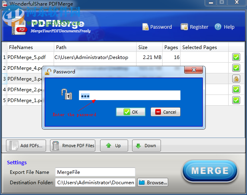Select the PDFMerge_3 row name
The width and height of the screenshot is (247, 195).
[25, 79]
